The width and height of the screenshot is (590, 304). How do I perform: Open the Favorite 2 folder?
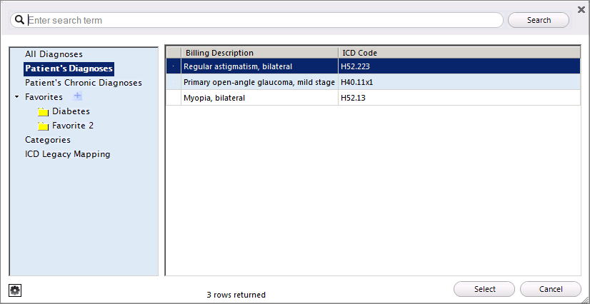[x=73, y=126]
